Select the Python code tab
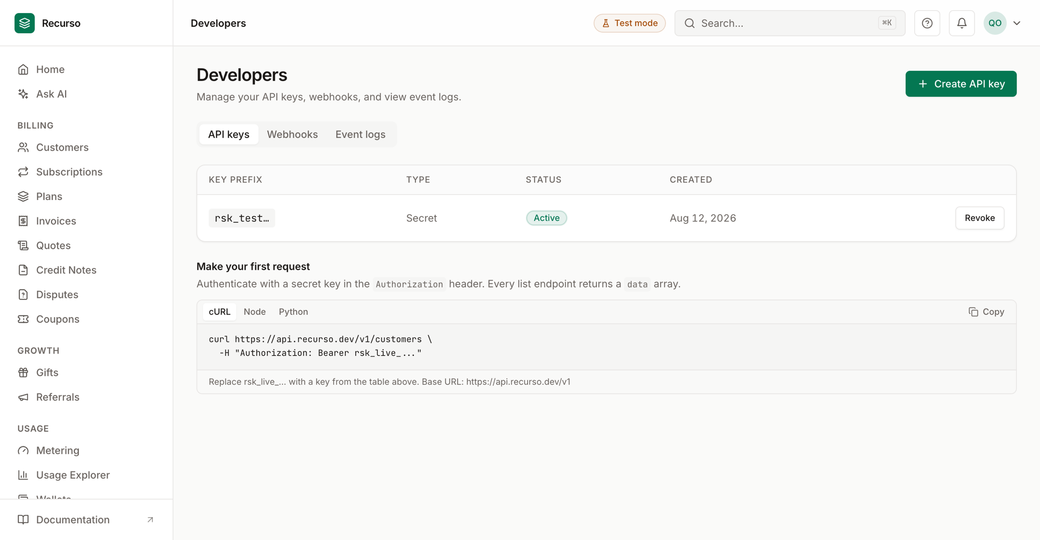1040x540 pixels. [x=293, y=312]
